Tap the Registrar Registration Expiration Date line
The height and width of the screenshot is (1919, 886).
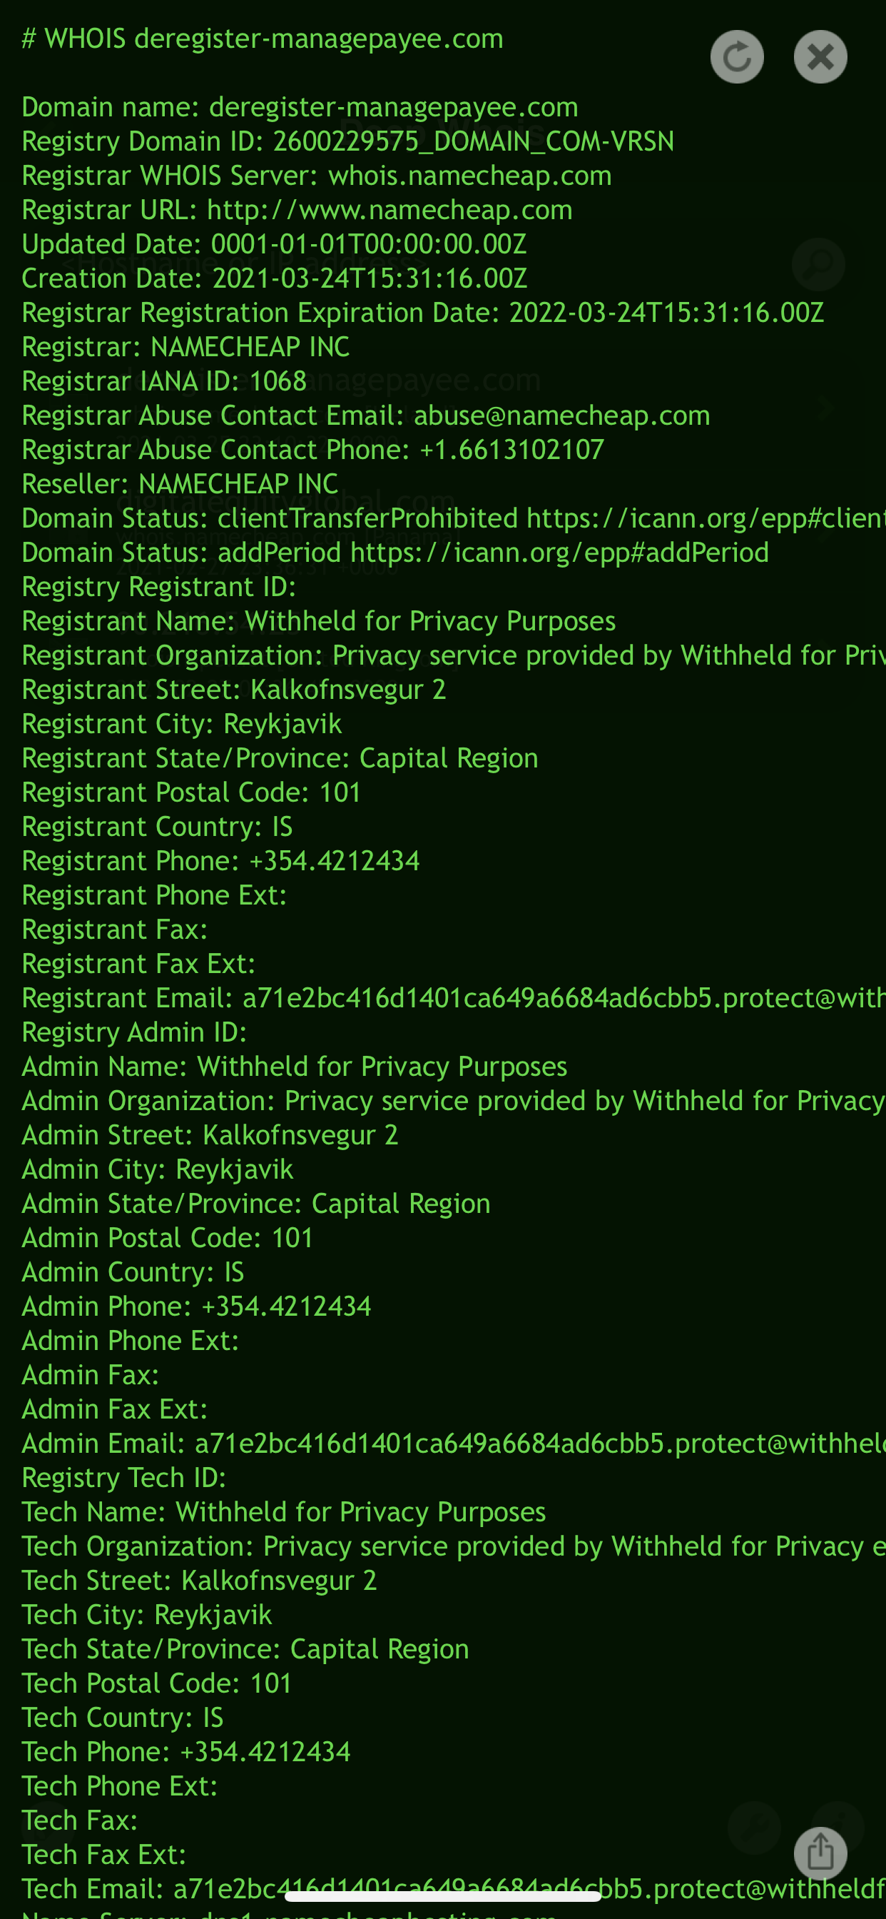(x=423, y=313)
